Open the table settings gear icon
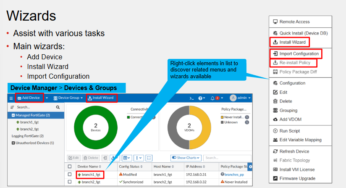Screen dimensions: 346x188 pyautogui.click(x=250, y=167)
